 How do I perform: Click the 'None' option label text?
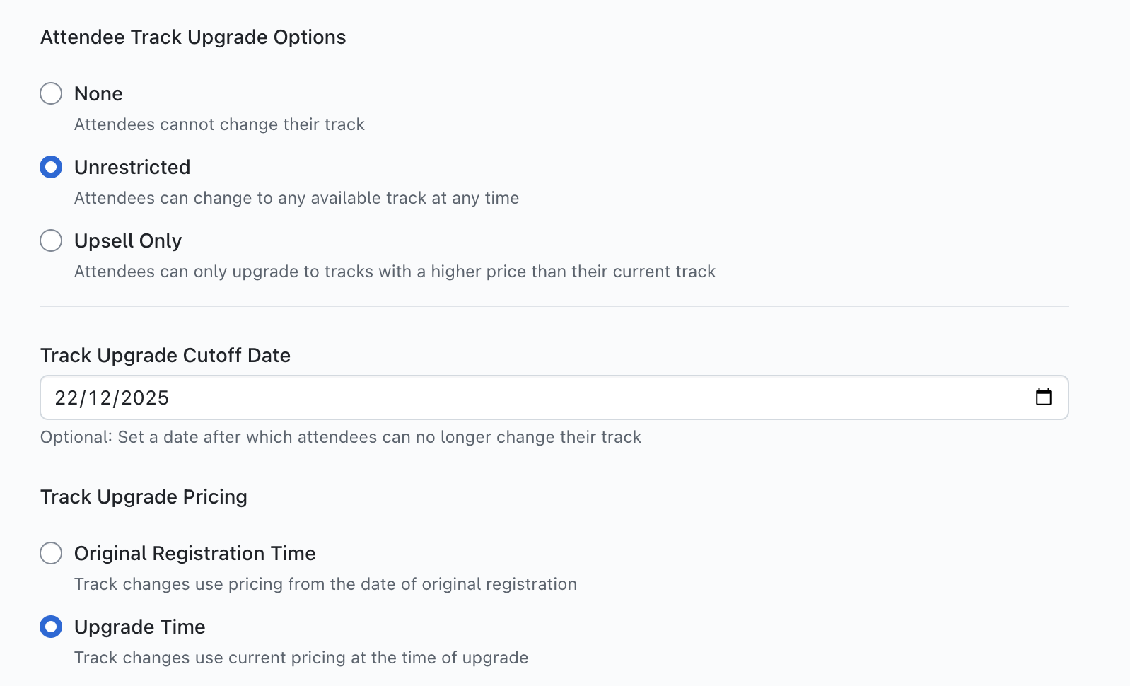[x=98, y=93]
